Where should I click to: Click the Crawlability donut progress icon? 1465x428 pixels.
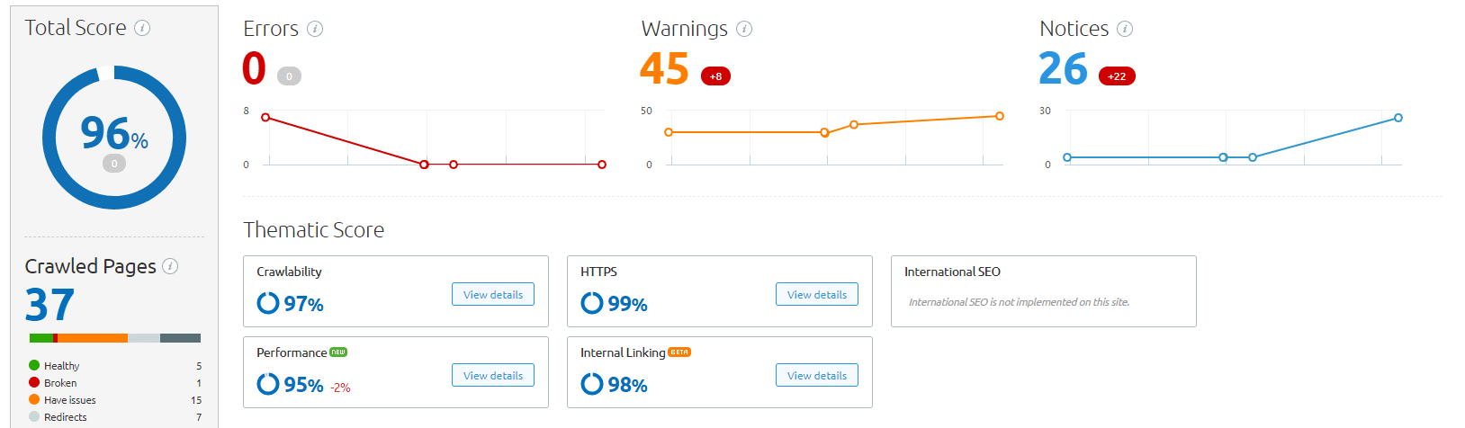click(x=268, y=303)
